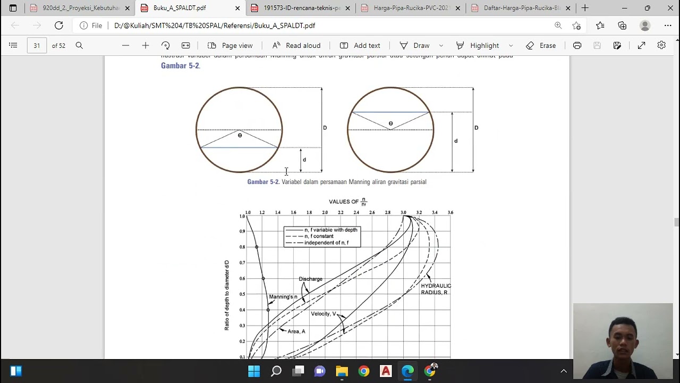The image size is (680, 383).
Task: Expand the Highlight color options arrow
Action: [511, 46]
